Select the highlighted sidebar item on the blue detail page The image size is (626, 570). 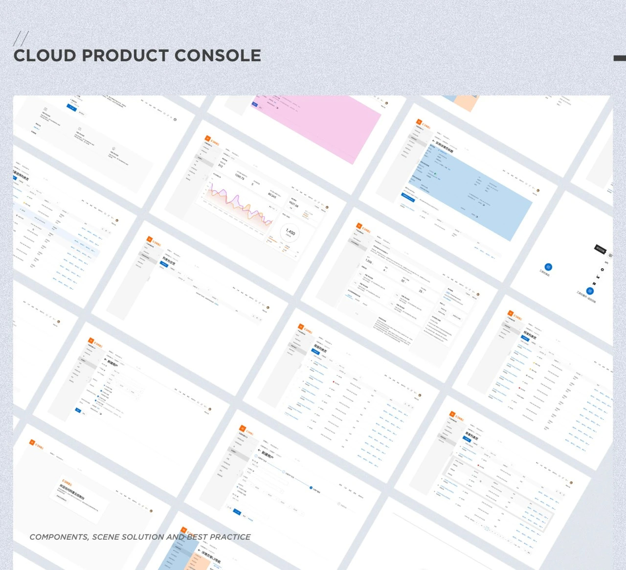coord(414,138)
